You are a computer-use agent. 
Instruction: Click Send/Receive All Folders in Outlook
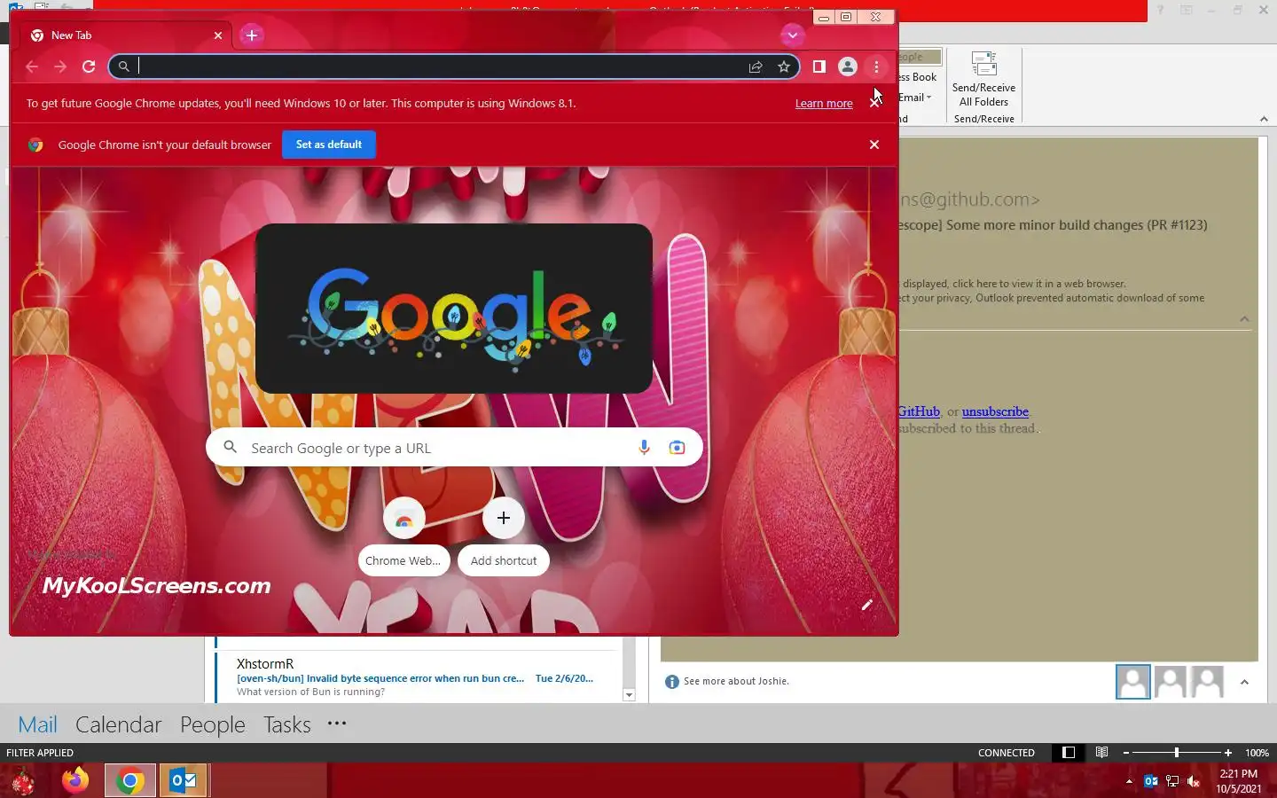pyautogui.click(x=984, y=80)
